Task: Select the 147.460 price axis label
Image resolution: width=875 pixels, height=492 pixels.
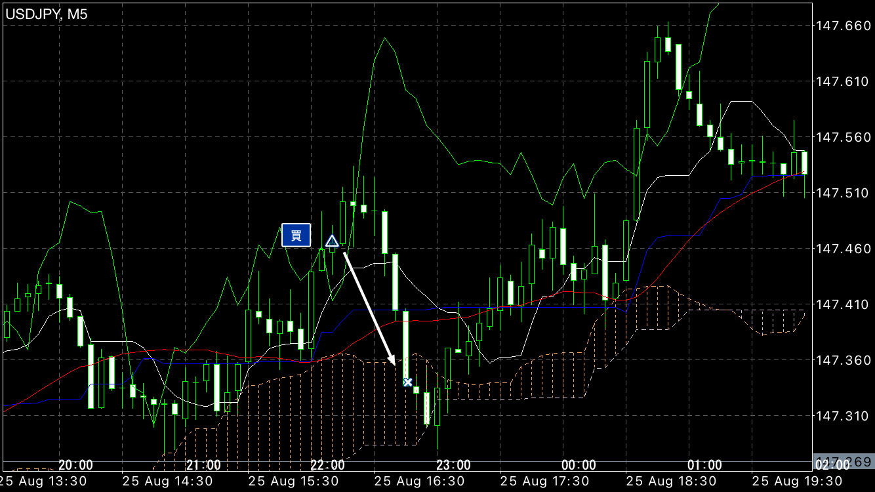Action: click(844, 249)
